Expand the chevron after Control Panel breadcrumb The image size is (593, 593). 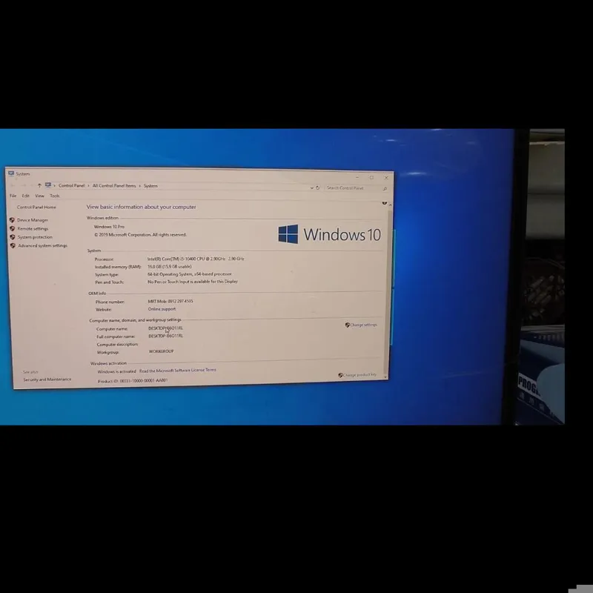tap(88, 186)
